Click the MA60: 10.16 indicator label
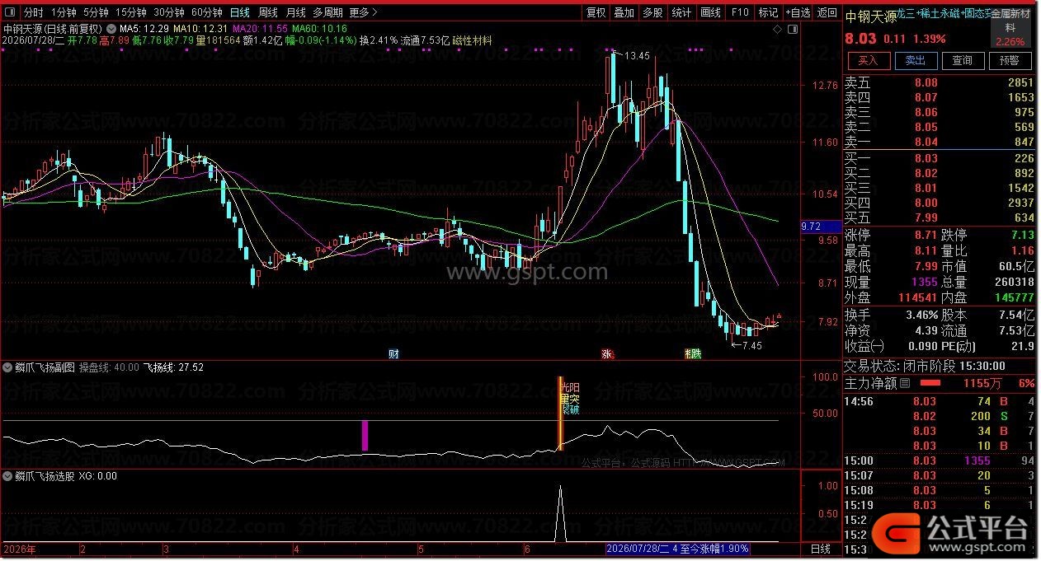This screenshot has height=561, width=1041. (318, 29)
